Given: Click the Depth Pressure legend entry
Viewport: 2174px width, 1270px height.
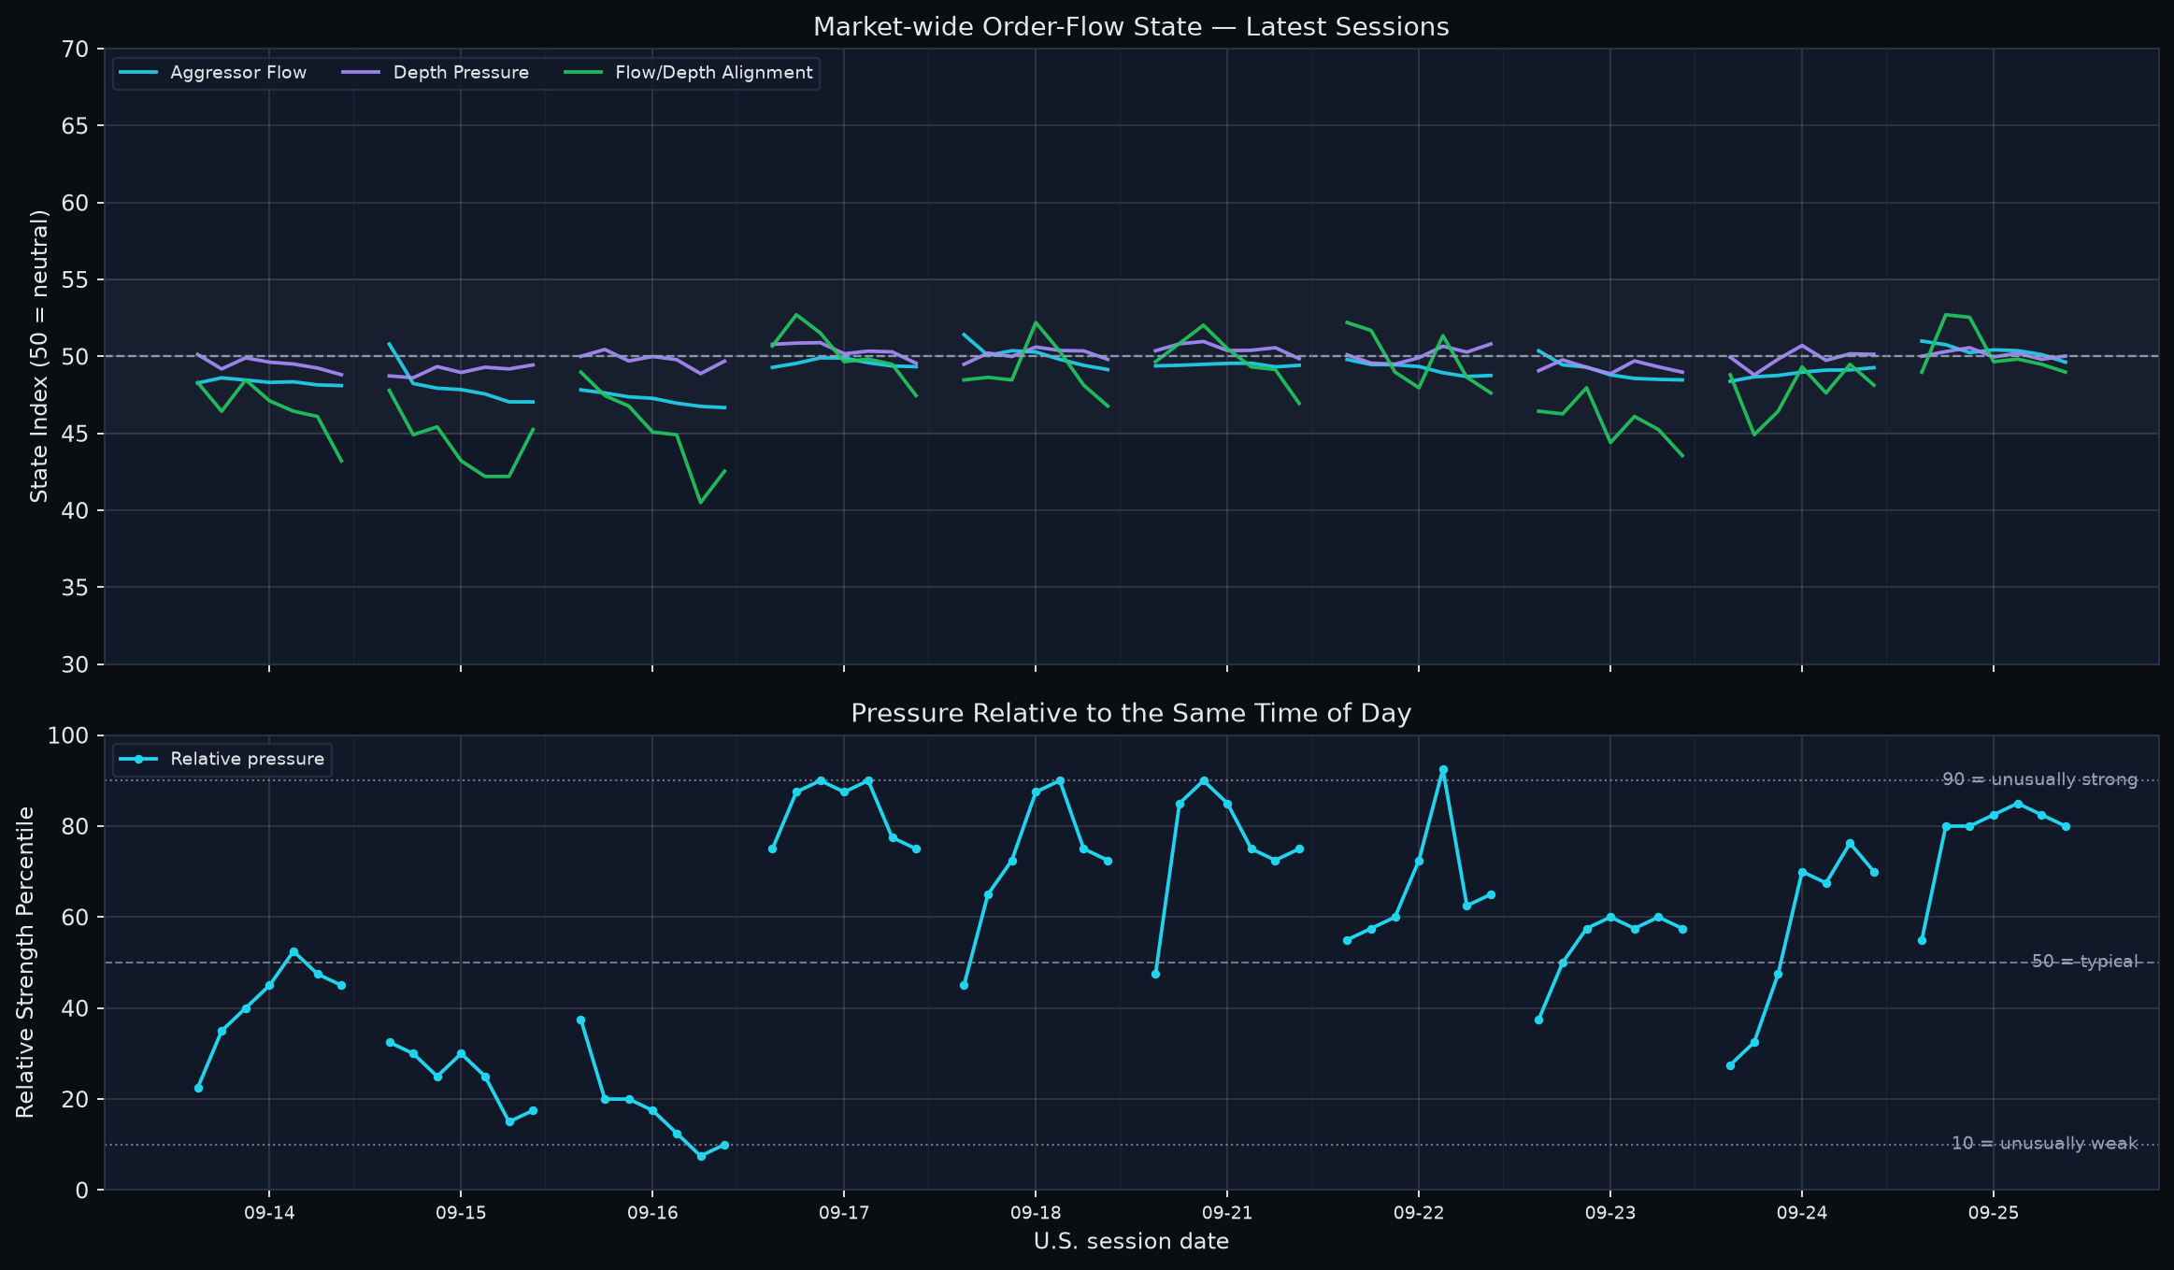Looking at the screenshot, I should 436,73.
